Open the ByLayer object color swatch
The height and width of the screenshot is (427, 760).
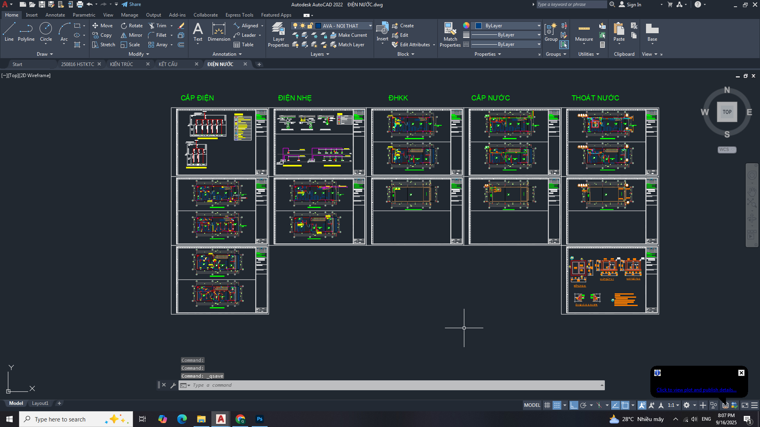(479, 26)
